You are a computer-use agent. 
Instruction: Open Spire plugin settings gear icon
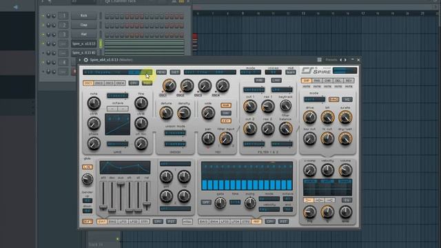click(85, 60)
